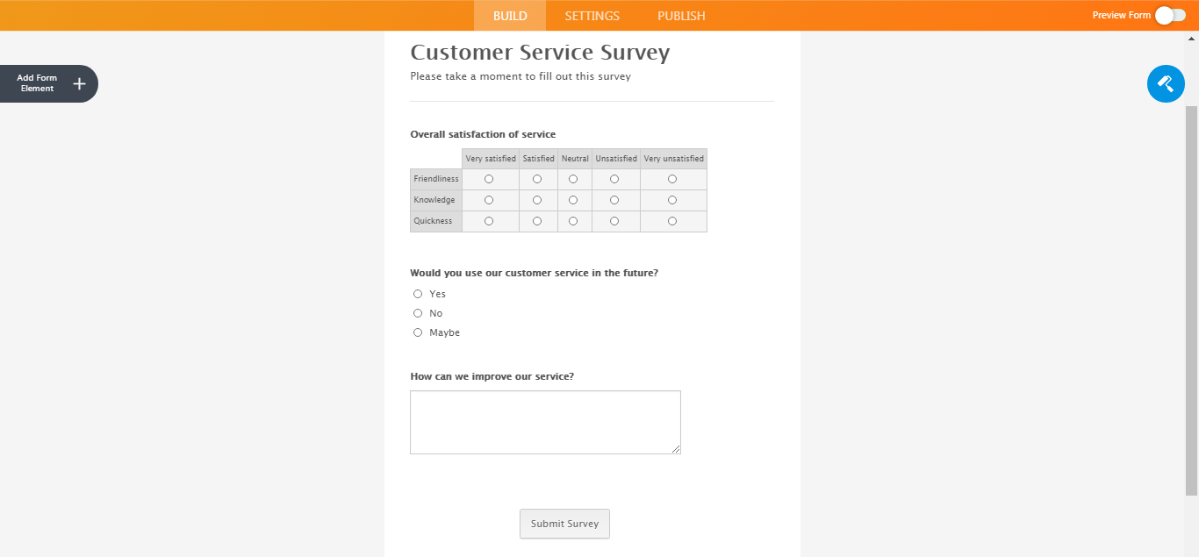
Task: Open the PUBLISH tab
Action: [681, 16]
